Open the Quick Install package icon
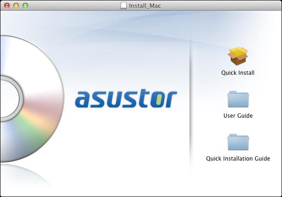 click(x=238, y=56)
